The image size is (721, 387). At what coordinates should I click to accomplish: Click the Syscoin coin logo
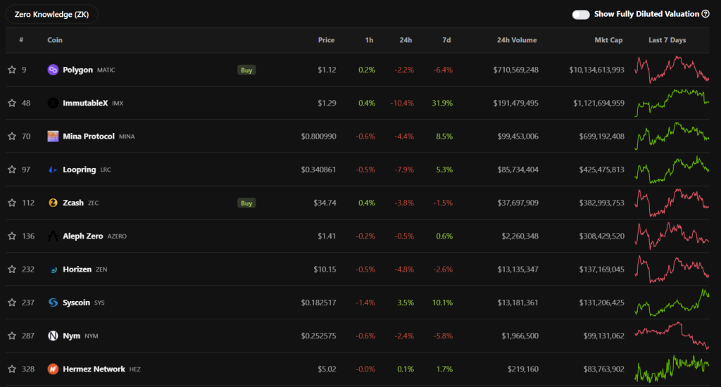(53, 303)
